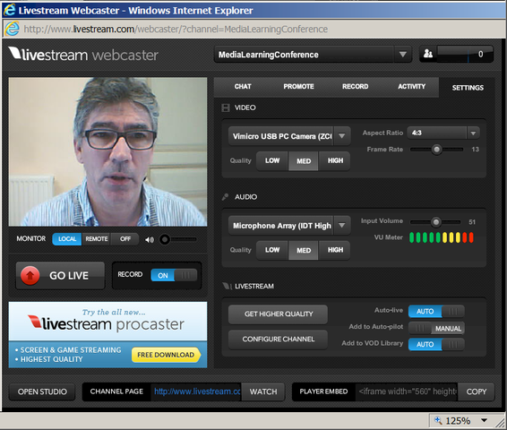
Task: Toggle the Record ON switch
Action: click(174, 275)
